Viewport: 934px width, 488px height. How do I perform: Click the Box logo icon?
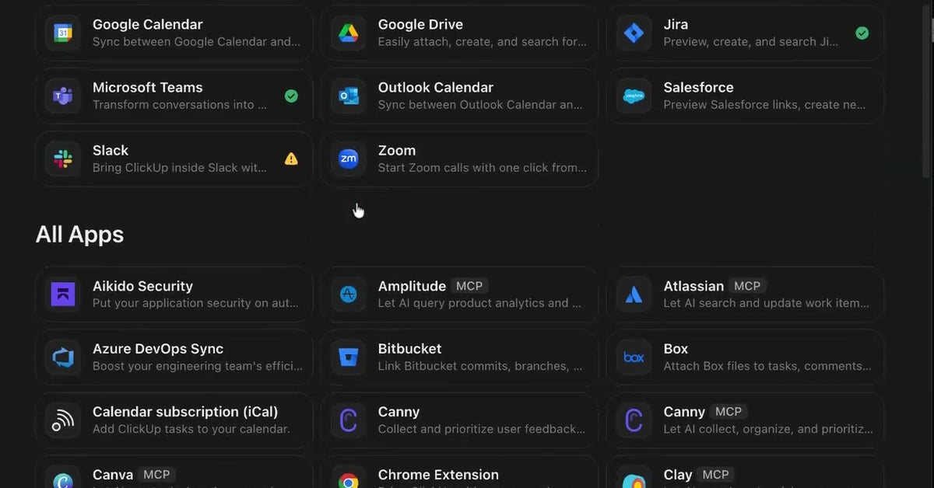[x=634, y=357]
